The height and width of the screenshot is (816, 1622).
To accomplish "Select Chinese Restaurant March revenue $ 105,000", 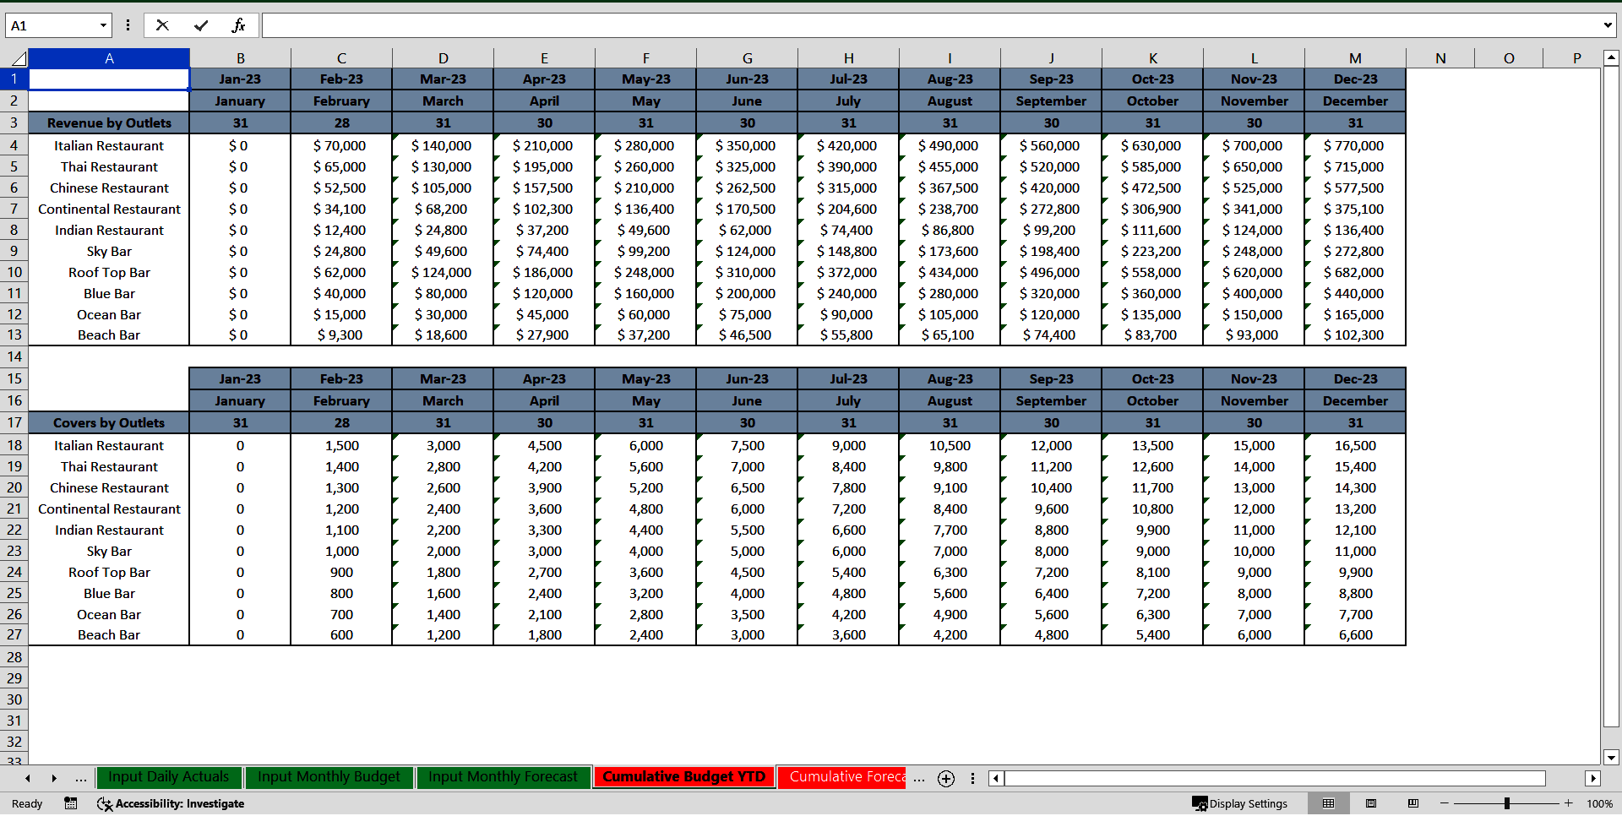I will pyautogui.click(x=443, y=188).
